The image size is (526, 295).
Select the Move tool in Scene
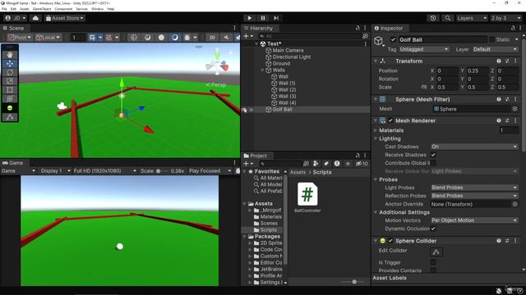tap(10, 64)
